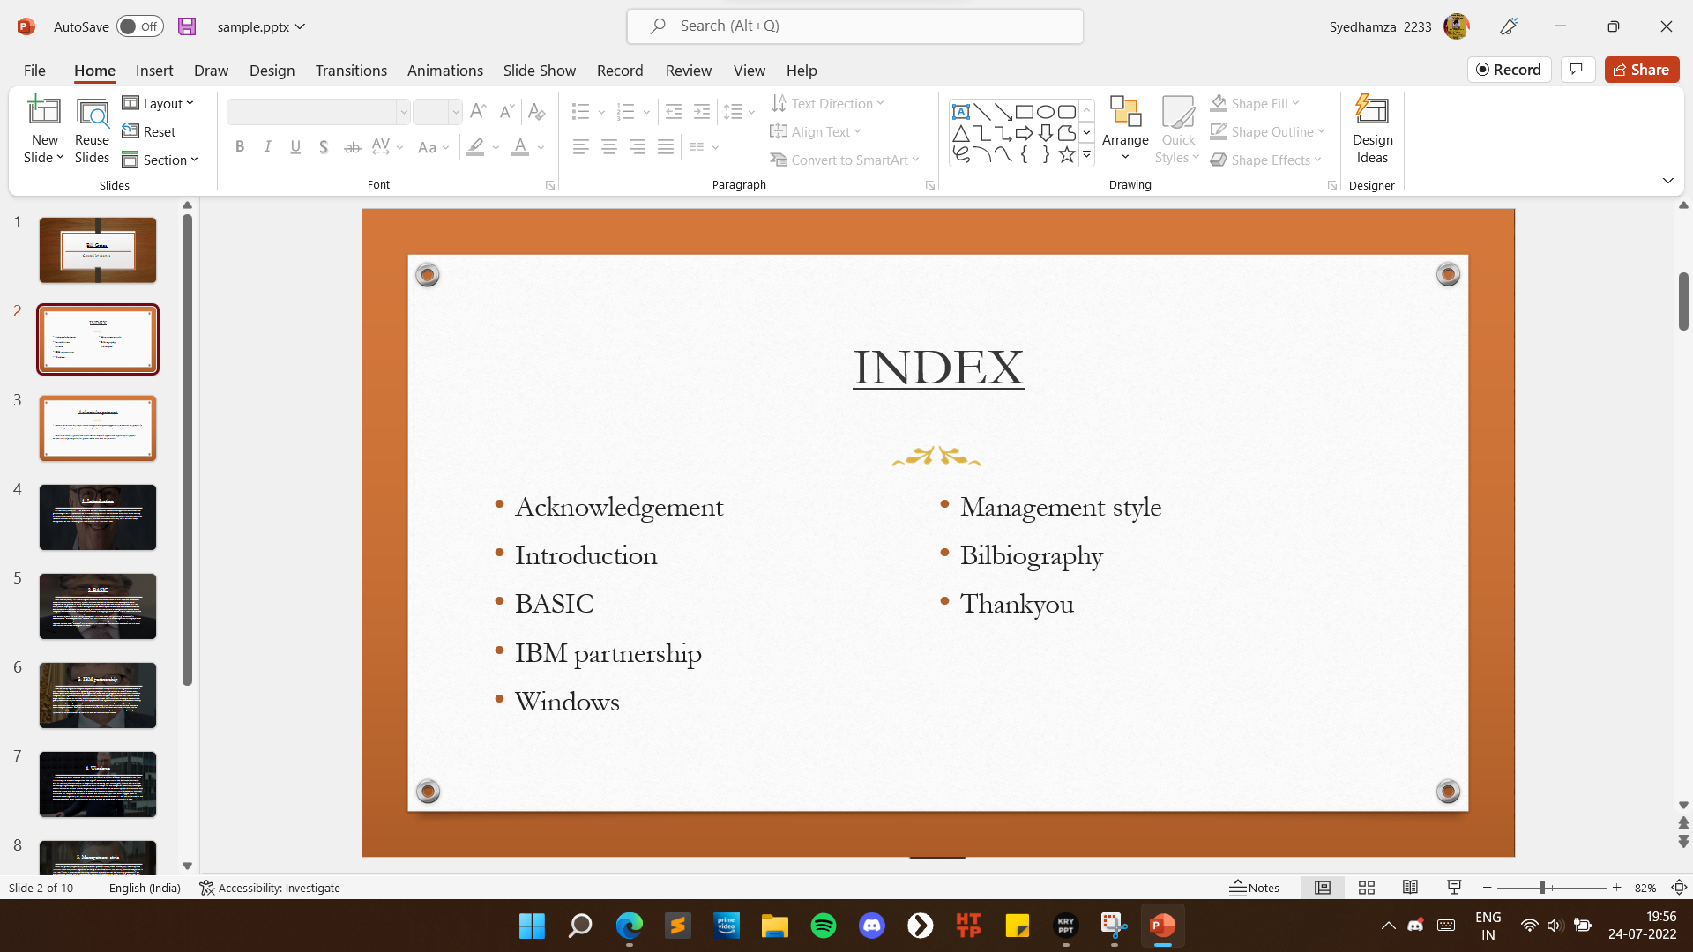This screenshot has height=952, width=1693.
Task: Open the Transitions tab
Action: tap(351, 71)
